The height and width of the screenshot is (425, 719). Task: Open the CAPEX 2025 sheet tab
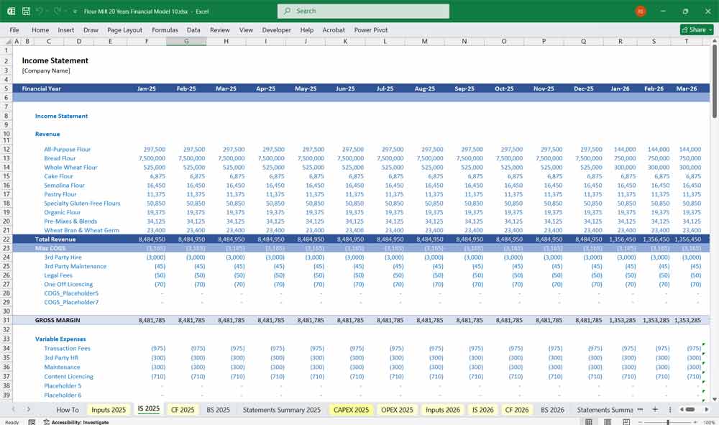[350, 409]
